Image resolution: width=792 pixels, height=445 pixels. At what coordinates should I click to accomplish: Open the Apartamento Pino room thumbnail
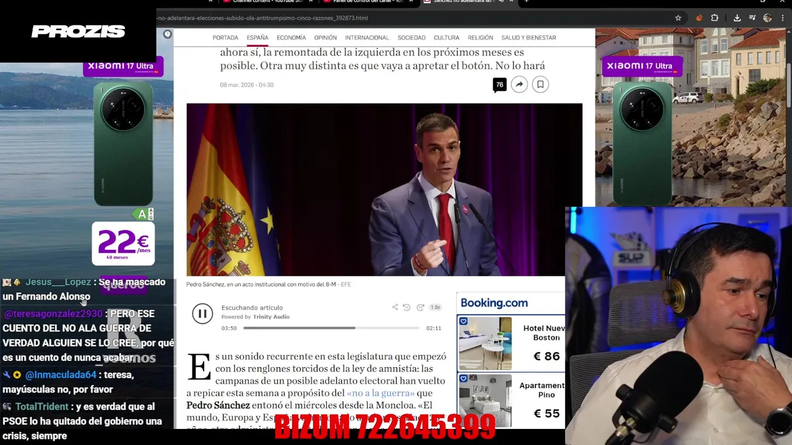point(485,400)
